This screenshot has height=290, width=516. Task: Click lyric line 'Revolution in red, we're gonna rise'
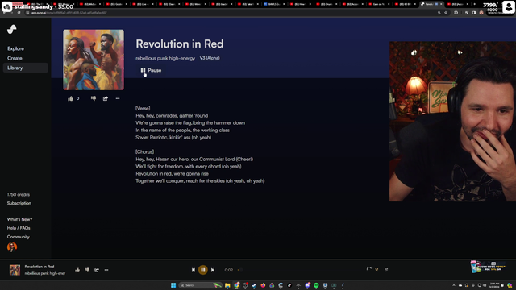172,174
